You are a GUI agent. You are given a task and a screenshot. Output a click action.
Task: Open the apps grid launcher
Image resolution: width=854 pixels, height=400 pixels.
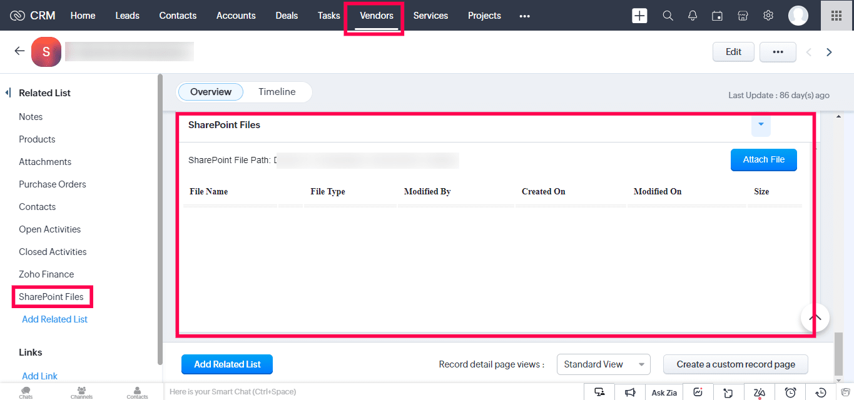(x=836, y=16)
